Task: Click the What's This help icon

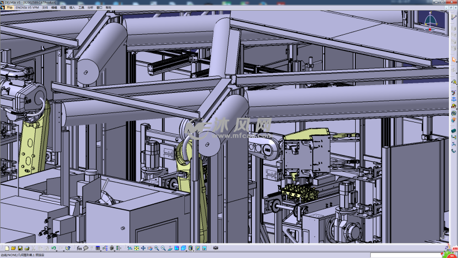Action: pos(68,248)
